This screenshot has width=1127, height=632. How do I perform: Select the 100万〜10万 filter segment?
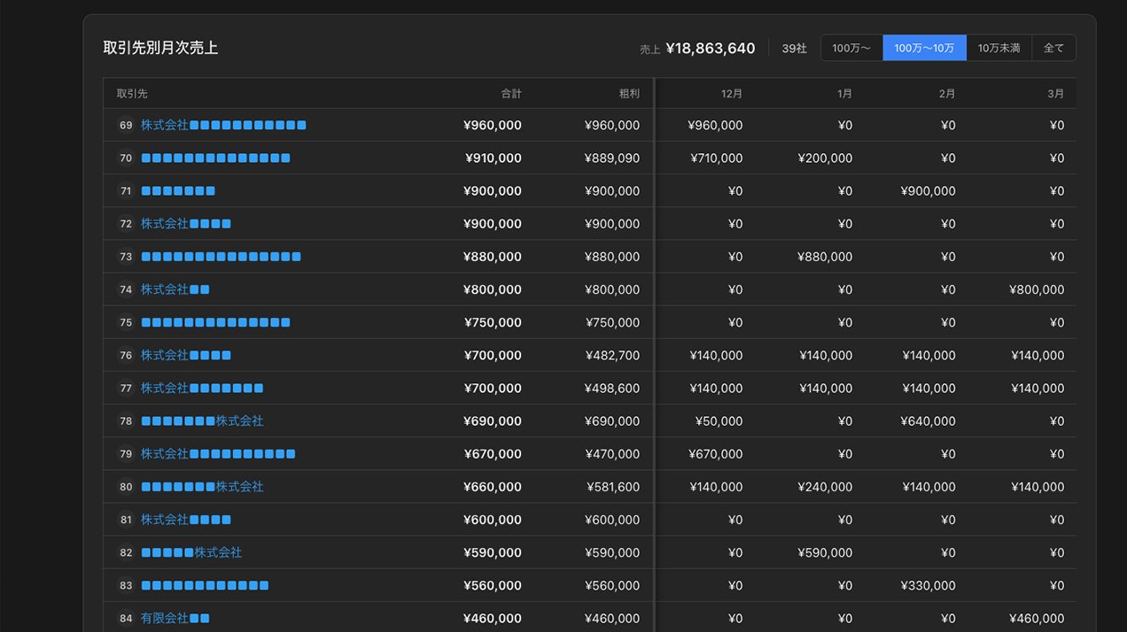coord(924,48)
